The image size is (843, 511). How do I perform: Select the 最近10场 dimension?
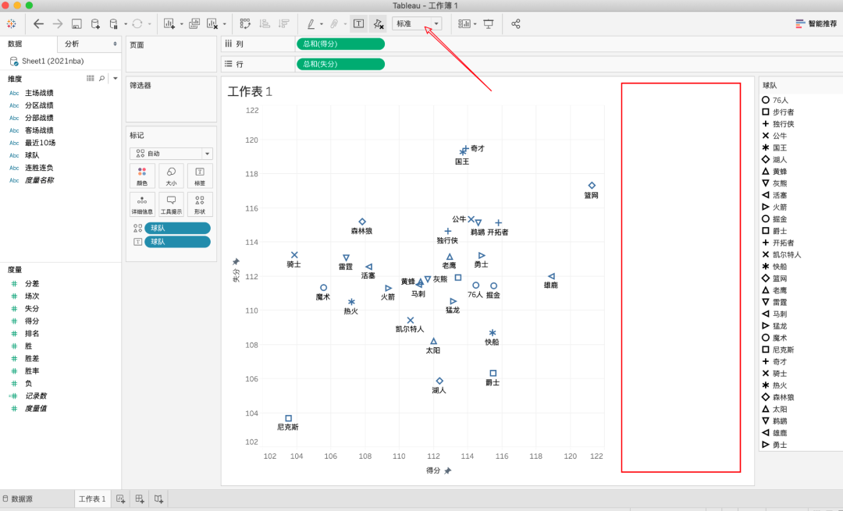(x=40, y=143)
